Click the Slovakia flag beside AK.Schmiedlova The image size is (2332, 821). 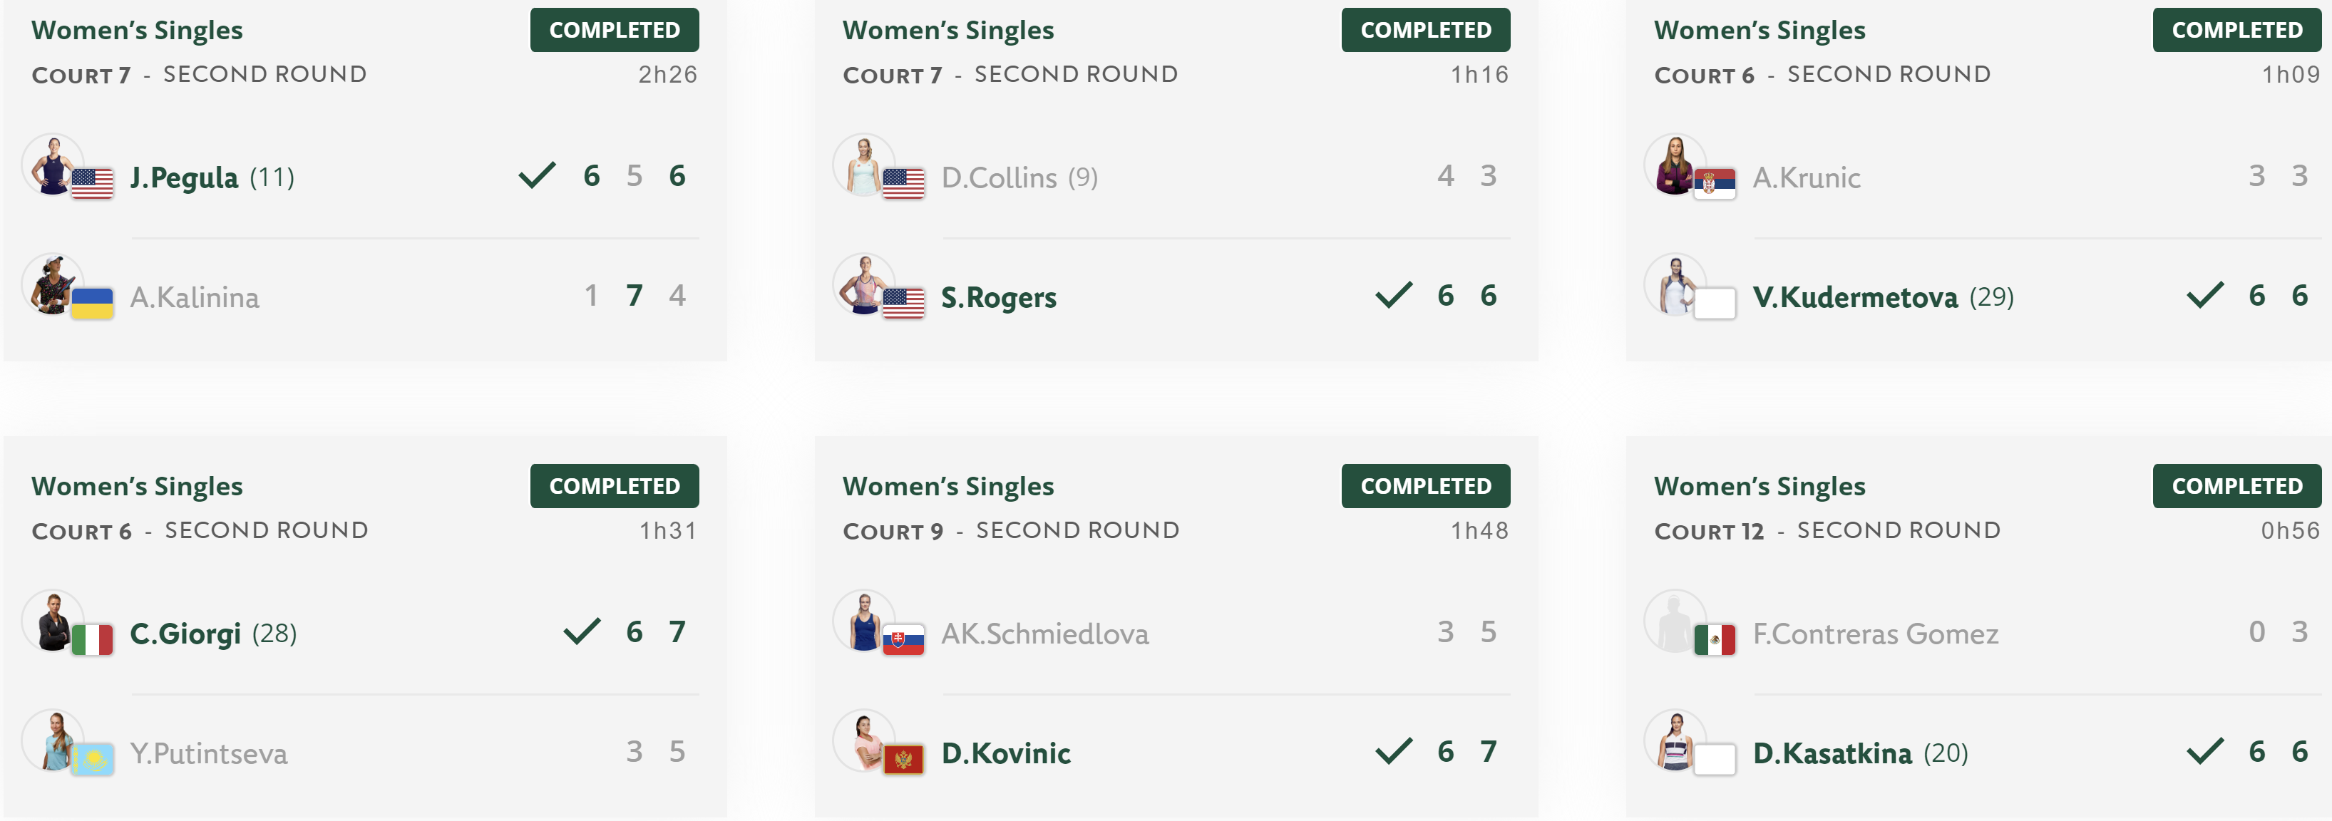point(903,640)
